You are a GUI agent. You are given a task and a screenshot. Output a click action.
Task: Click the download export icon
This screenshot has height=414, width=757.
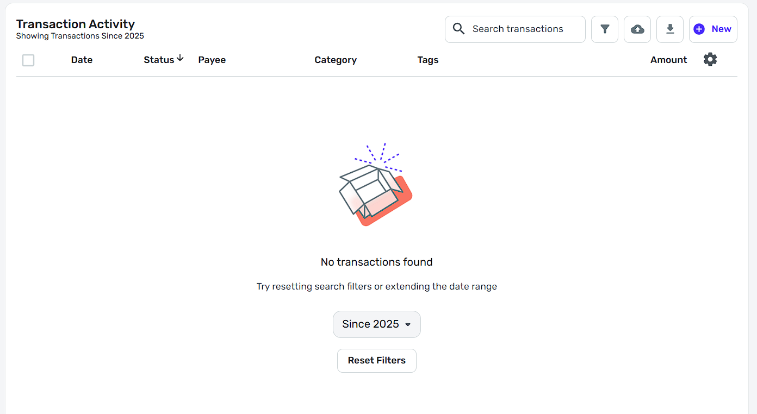click(670, 29)
